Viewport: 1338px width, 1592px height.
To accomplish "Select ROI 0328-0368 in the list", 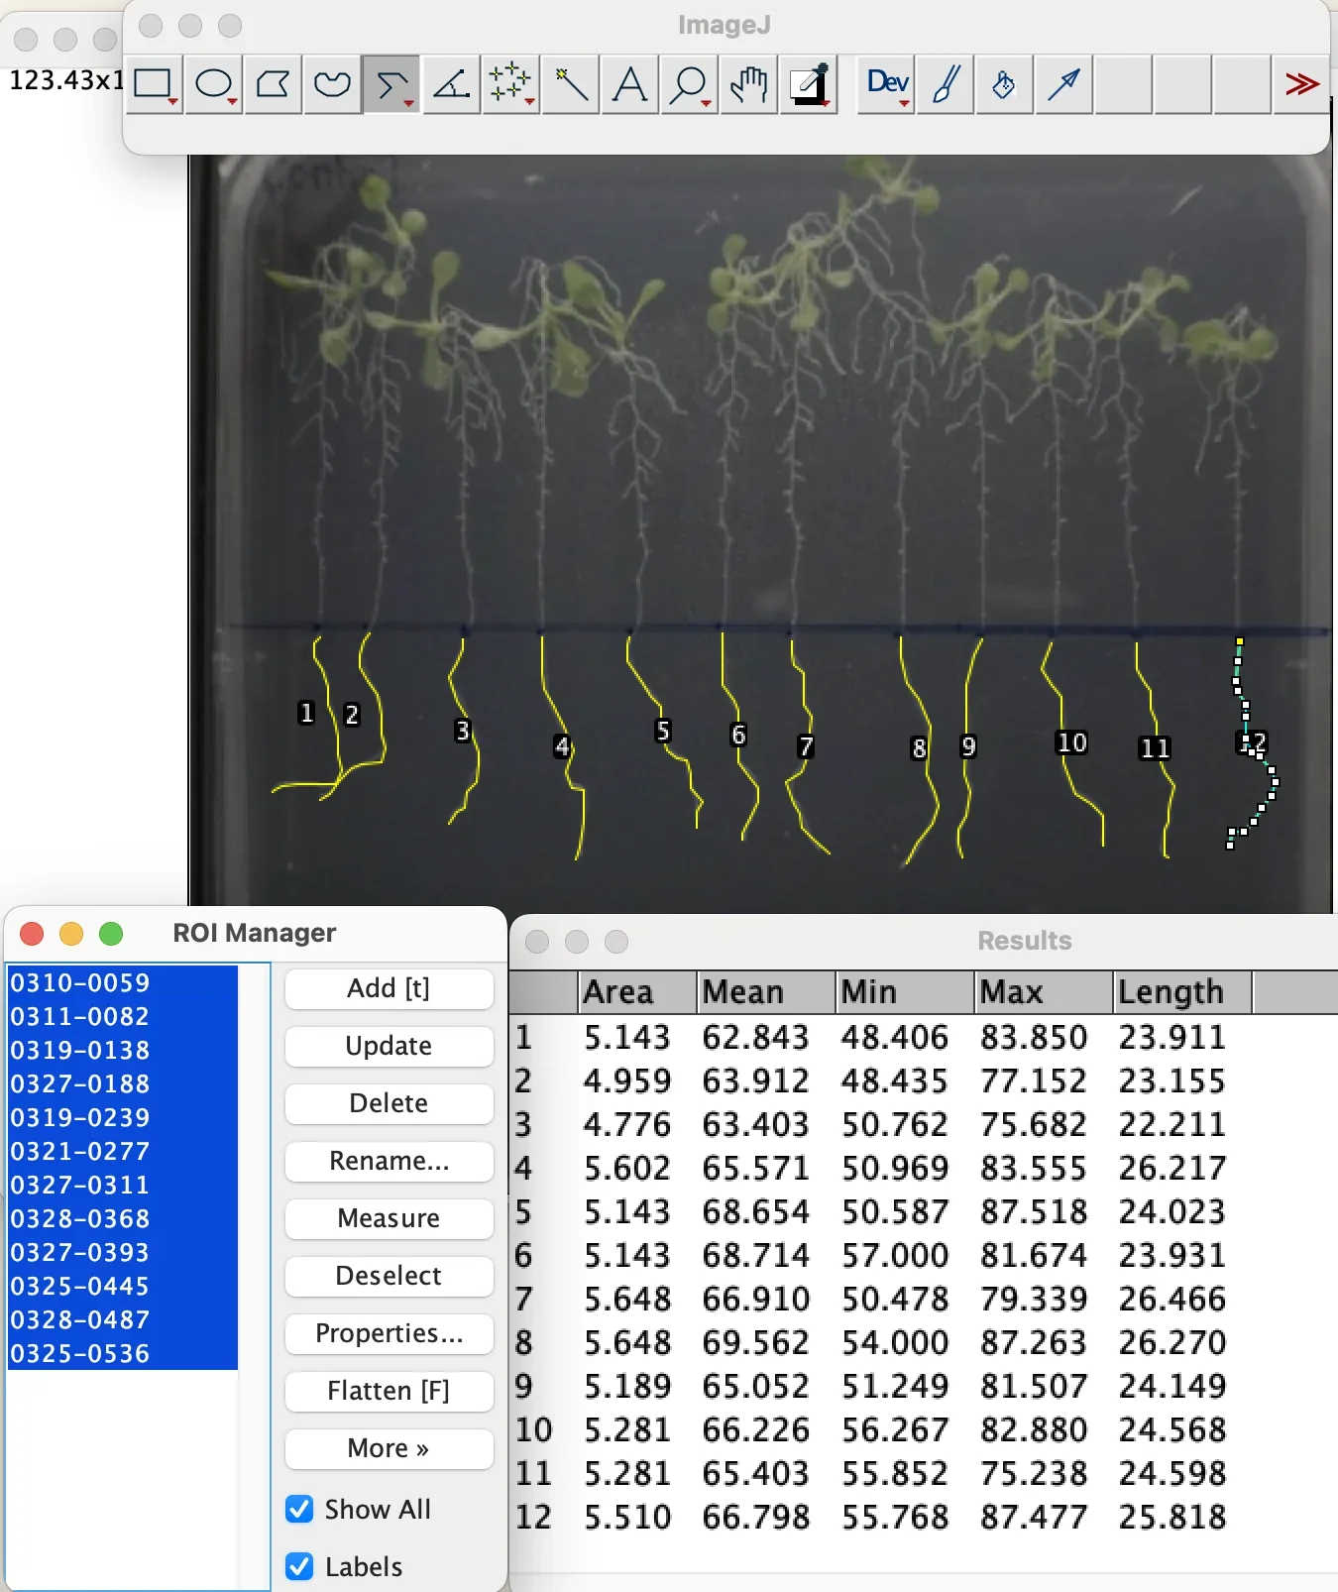I will (122, 1218).
